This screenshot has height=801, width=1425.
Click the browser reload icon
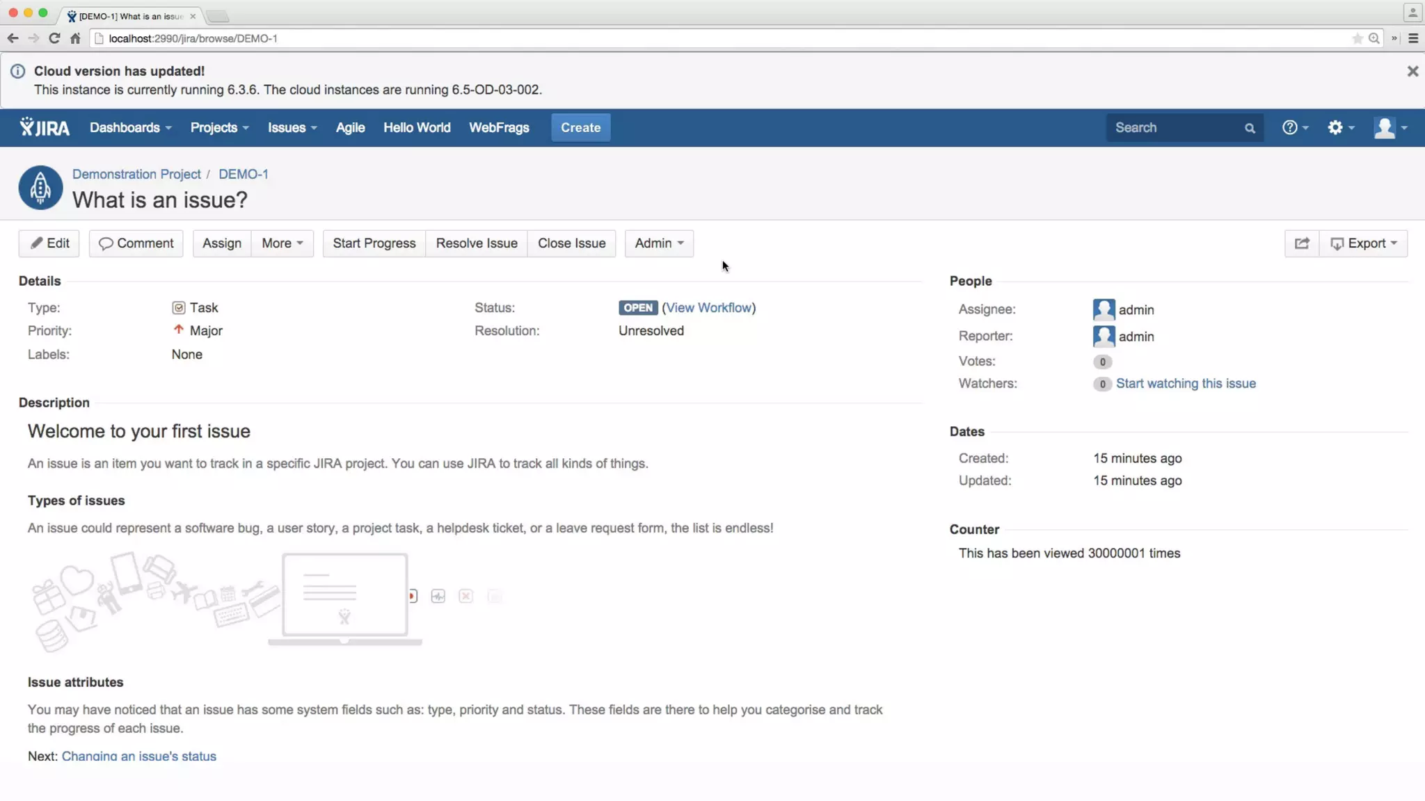coord(54,38)
